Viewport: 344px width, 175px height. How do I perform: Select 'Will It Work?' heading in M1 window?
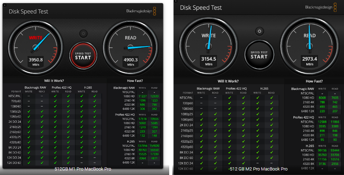(54, 81)
